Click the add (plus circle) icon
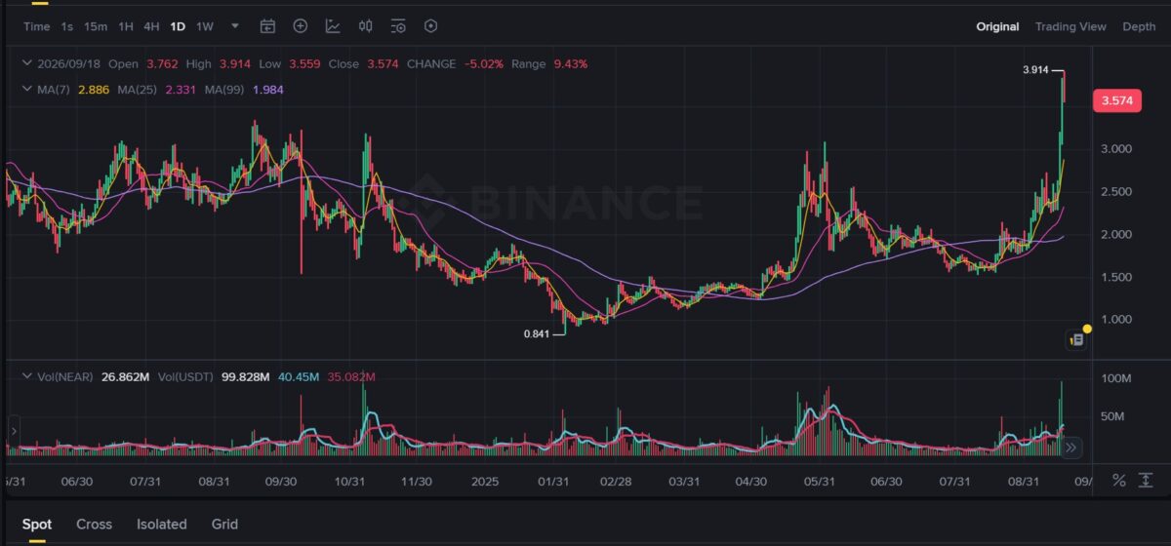This screenshot has width=1171, height=546. pos(301,26)
